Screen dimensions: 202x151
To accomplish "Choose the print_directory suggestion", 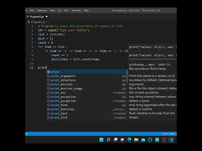I will (87, 80).
